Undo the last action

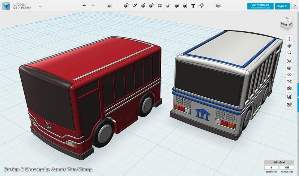click(x=84, y=6)
